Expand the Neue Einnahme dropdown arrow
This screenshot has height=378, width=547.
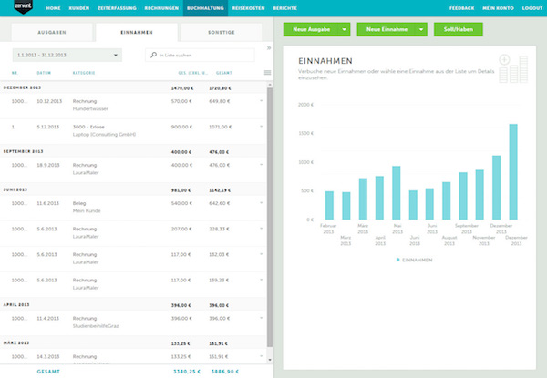coord(421,29)
